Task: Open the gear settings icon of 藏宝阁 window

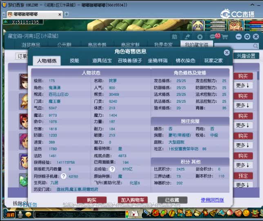Action: pos(247,37)
